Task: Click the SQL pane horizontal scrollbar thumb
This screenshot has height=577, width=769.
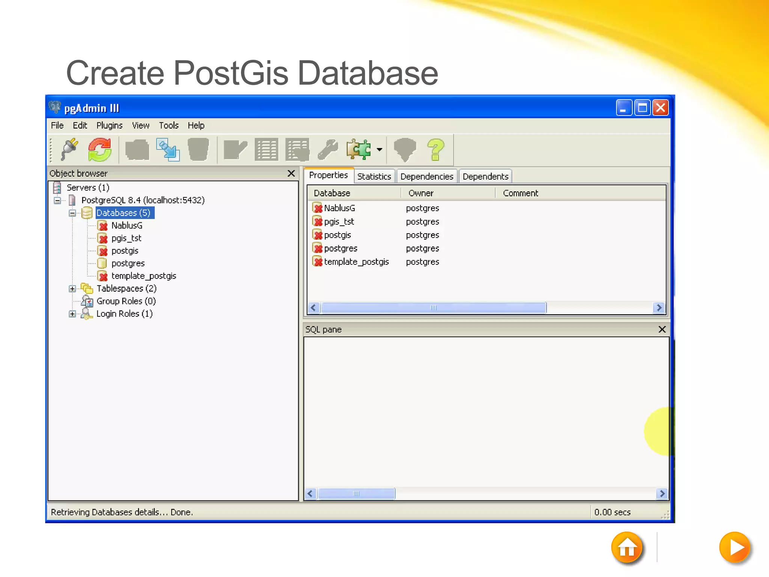Action: pos(356,494)
